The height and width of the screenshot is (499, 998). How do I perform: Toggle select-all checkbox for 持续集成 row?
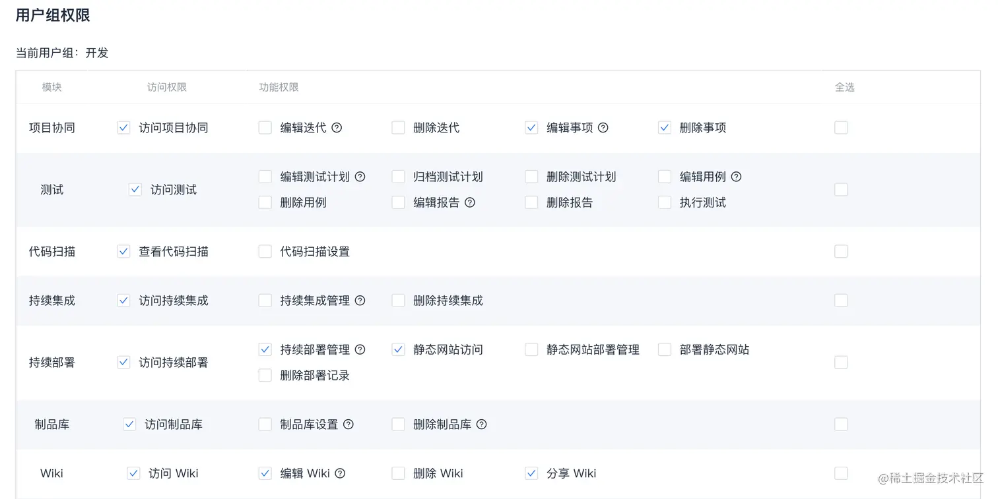[841, 301]
